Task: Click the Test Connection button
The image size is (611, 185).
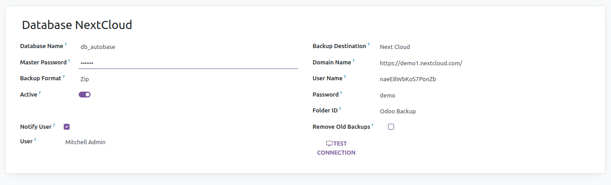Action: [x=336, y=148]
